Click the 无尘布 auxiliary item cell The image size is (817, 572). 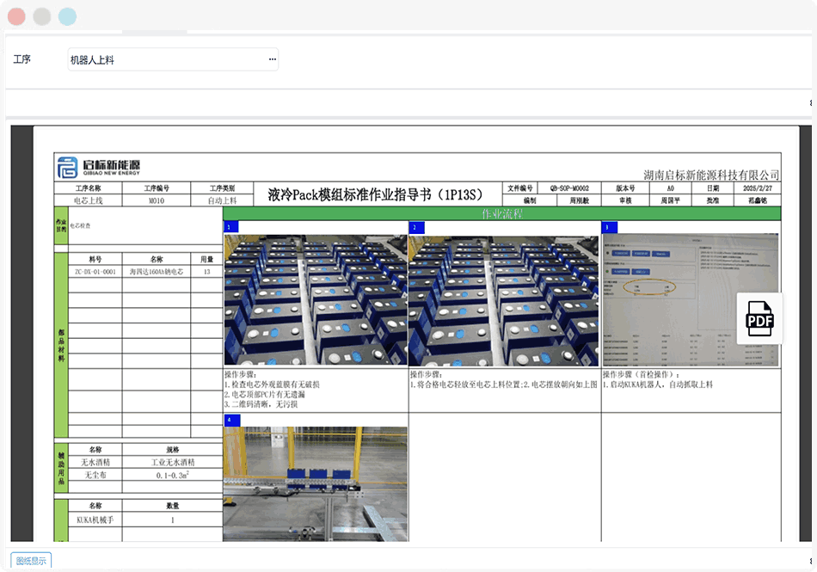(95, 475)
